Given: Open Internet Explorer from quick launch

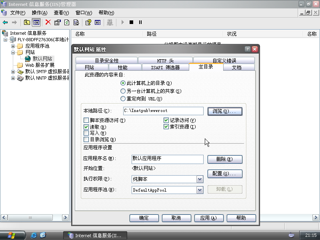Looking at the screenshot, I should tap(34, 235).
